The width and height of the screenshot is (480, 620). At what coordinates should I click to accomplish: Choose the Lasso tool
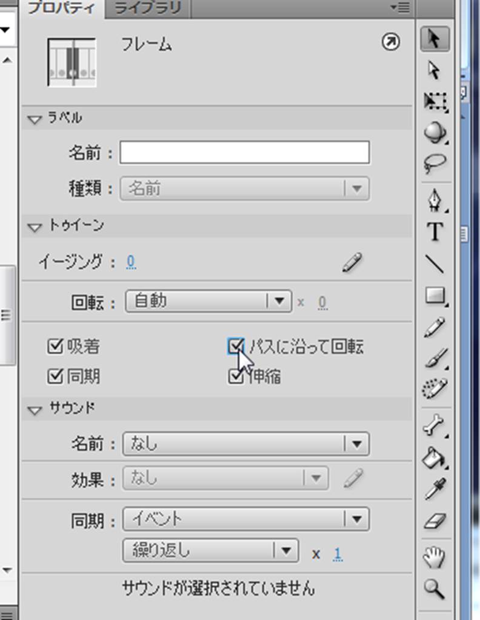tap(435, 164)
